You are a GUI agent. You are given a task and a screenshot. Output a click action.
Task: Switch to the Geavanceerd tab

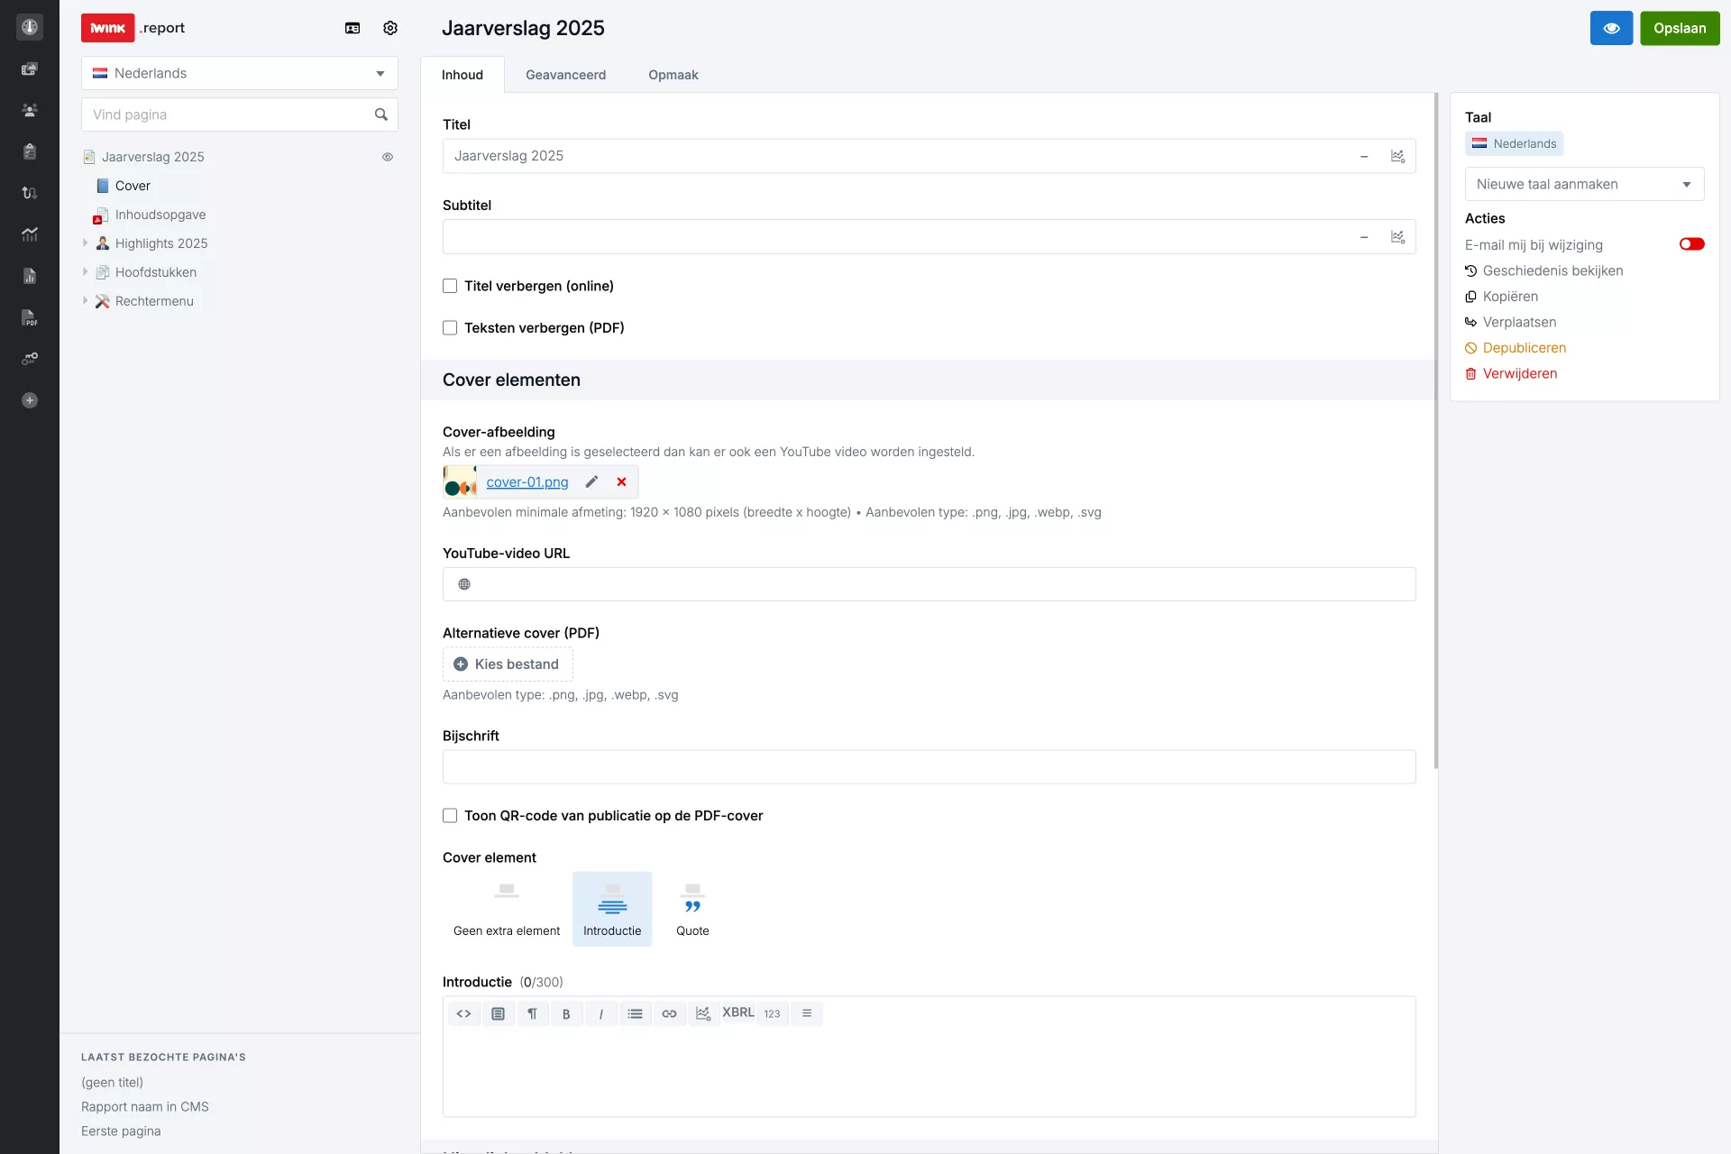[565, 75]
